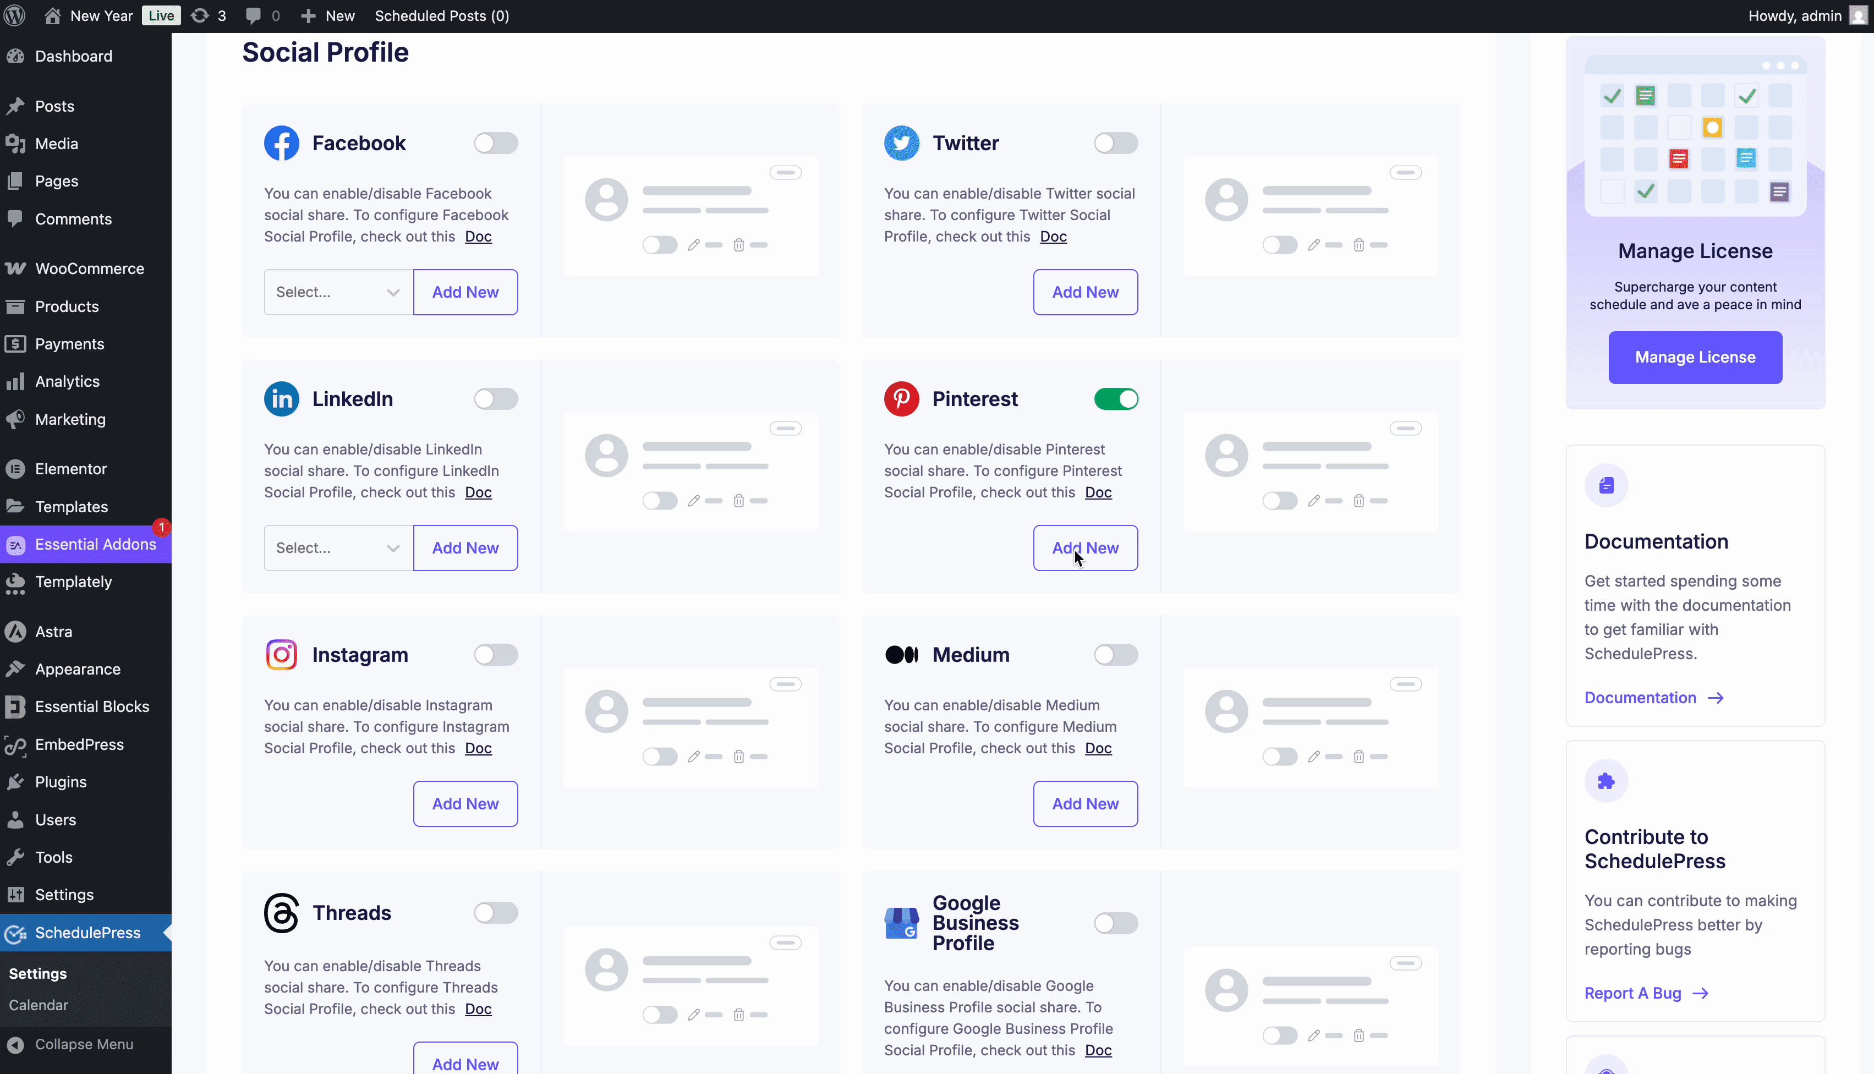Click the Collapse Menu text
The image size is (1874, 1074).
point(84,1044)
